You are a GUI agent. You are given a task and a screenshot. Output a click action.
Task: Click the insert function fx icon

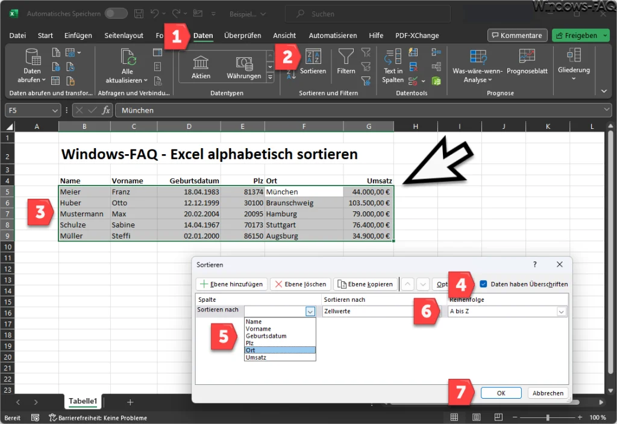click(x=106, y=111)
